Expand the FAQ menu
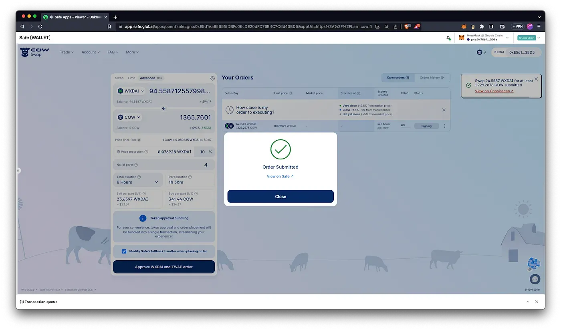Image resolution: width=561 pixels, height=330 pixels. (x=113, y=52)
